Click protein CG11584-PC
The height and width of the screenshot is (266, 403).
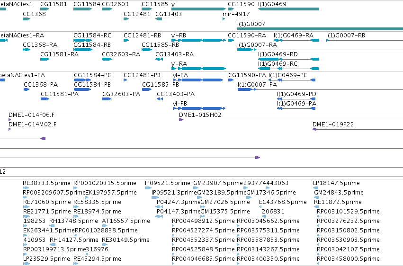92,75
